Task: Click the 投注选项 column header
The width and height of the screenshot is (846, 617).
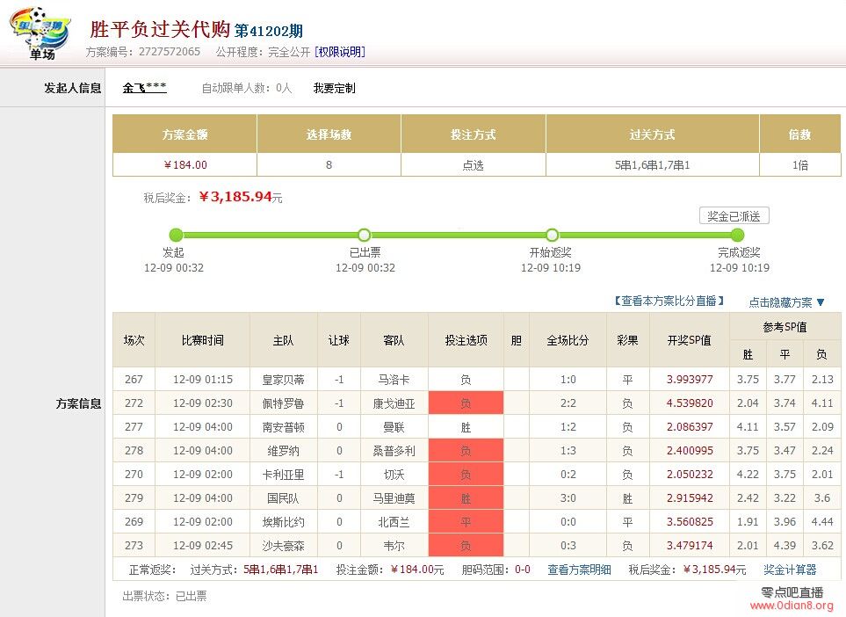Action: click(x=466, y=340)
